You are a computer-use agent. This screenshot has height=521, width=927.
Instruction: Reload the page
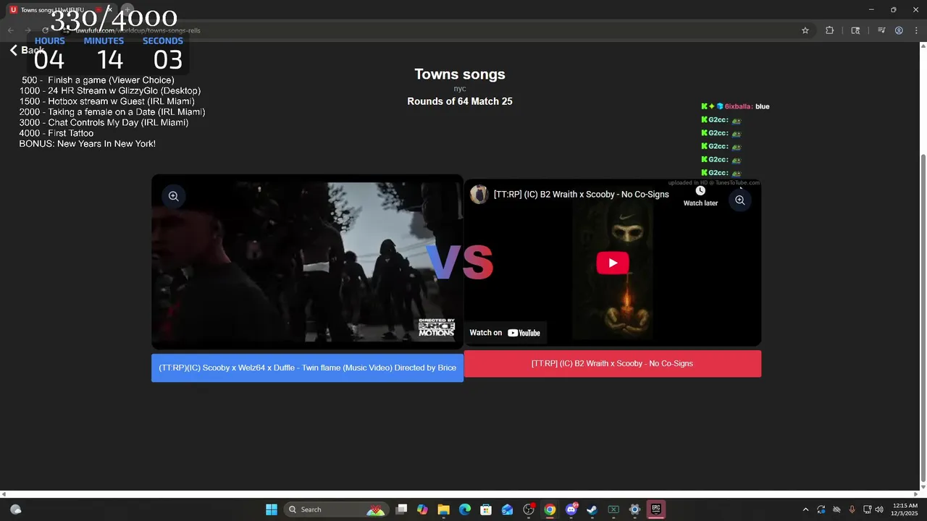(x=45, y=30)
